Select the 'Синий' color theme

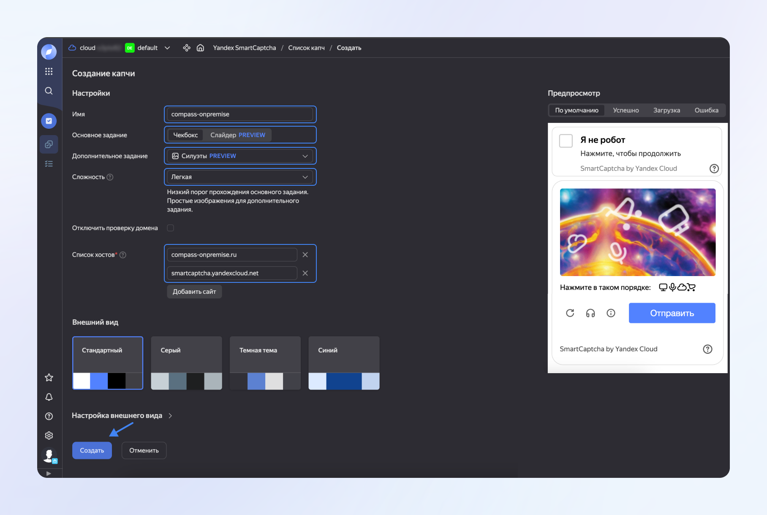(344, 363)
